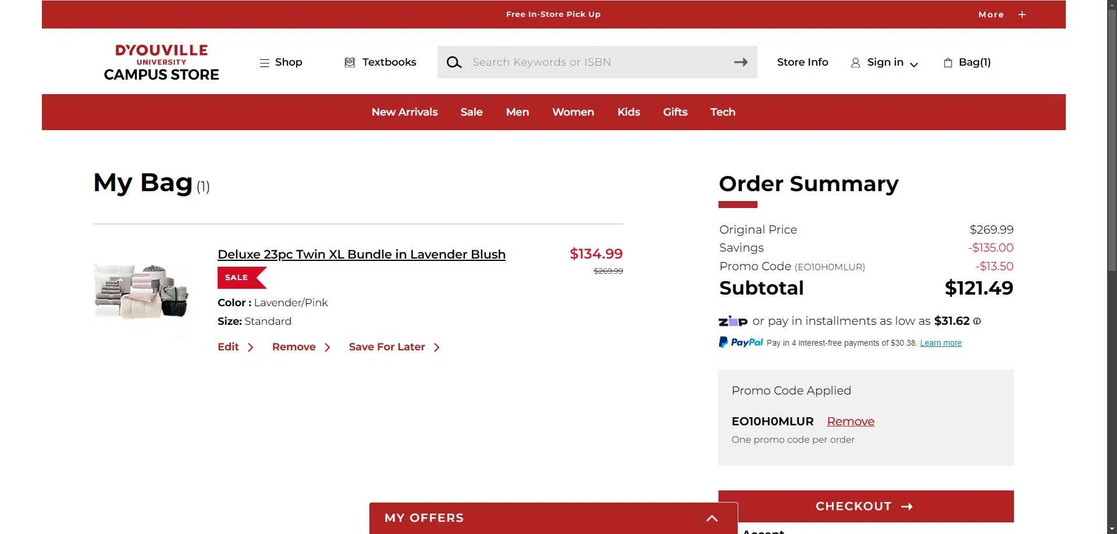The height and width of the screenshot is (534, 1117).
Task: Click the D'Youville Campus Store logo
Action: point(161,62)
